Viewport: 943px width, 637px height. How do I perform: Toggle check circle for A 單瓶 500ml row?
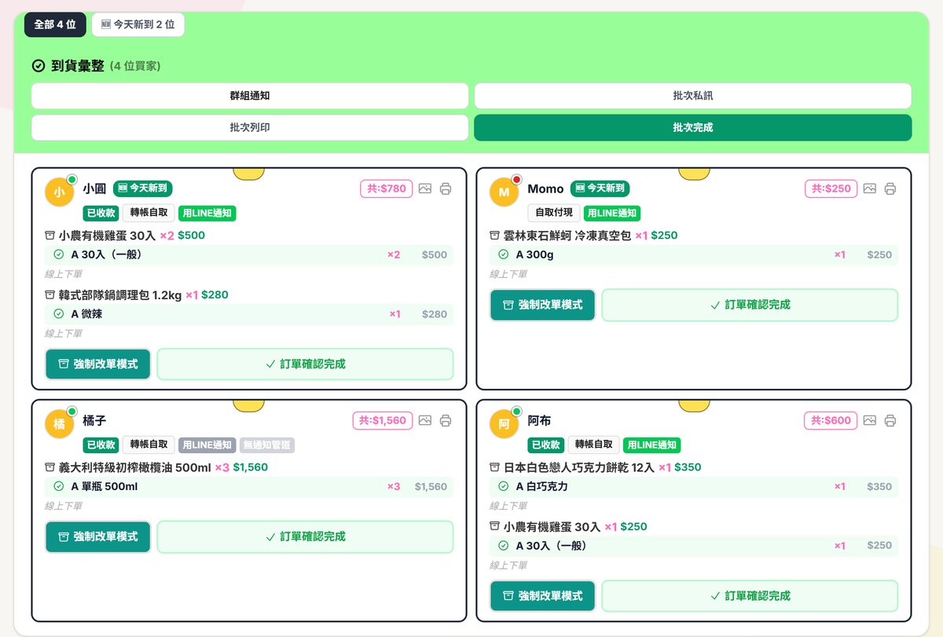pos(59,486)
